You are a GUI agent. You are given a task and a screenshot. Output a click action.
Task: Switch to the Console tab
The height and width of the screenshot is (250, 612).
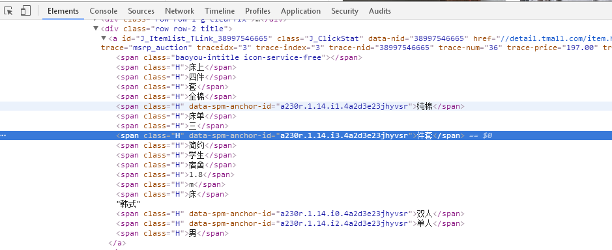tap(104, 11)
